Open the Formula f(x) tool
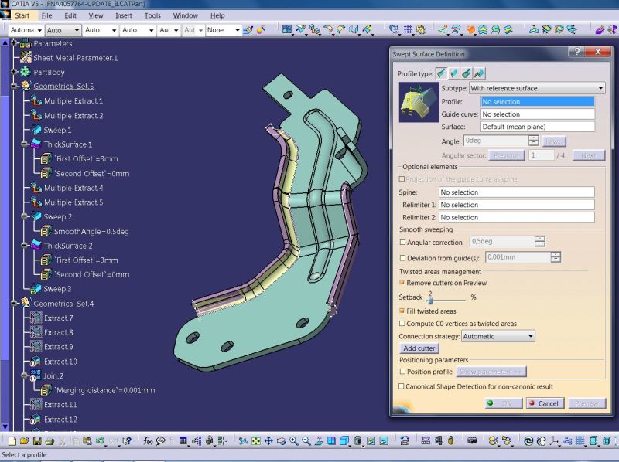Image resolution: width=619 pixels, height=462 pixels. [148, 440]
